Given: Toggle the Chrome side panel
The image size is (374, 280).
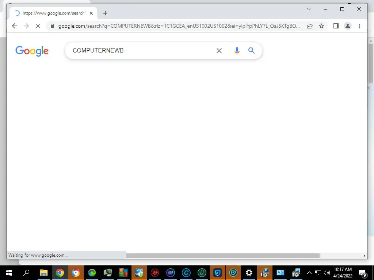Looking at the screenshot, I should [x=336, y=26].
